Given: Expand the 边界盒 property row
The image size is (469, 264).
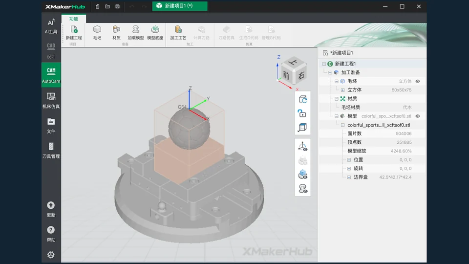Looking at the screenshot, I should pyautogui.click(x=349, y=177).
